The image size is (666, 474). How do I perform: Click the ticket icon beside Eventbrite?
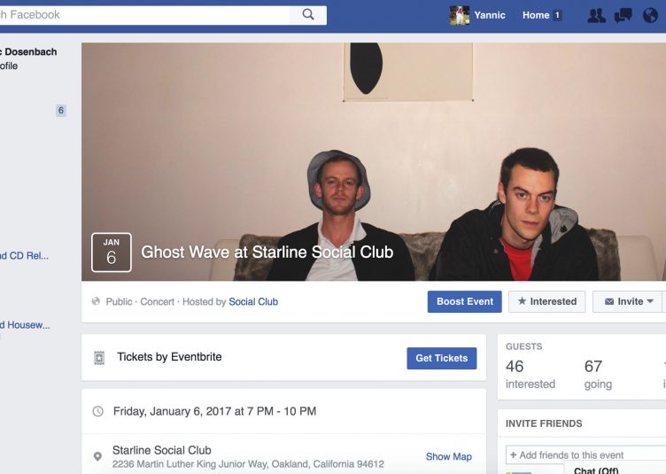(x=99, y=358)
